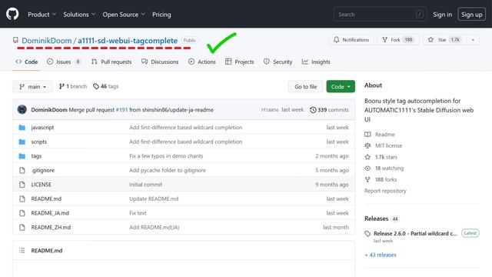This screenshot has width=492, height=277.
Task: Expand the Solutions menu
Action: pos(79,15)
